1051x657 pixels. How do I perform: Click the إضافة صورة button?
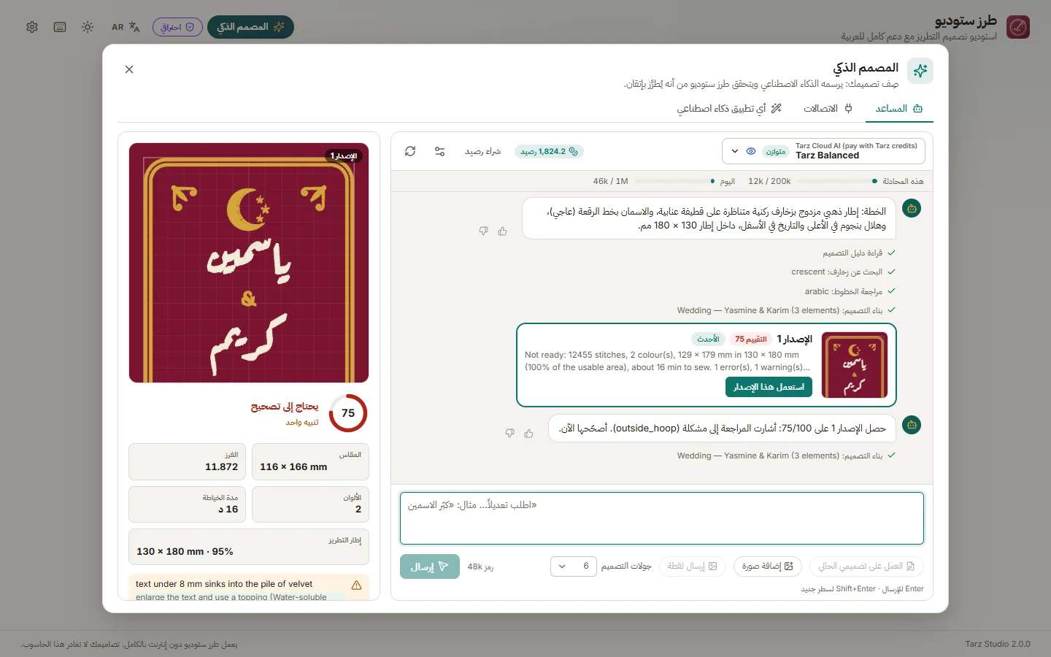[768, 566]
